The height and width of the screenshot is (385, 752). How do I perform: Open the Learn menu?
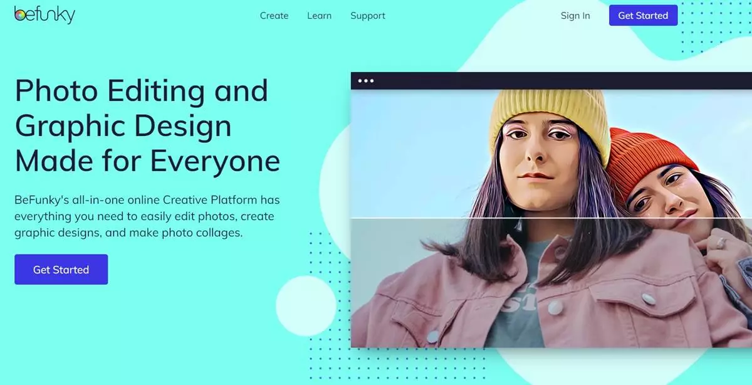[319, 16]
